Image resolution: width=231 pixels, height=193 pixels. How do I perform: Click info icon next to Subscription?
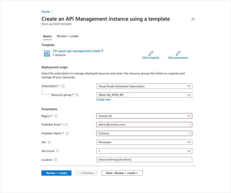63,86
